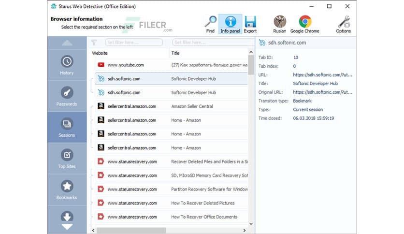Click the Export floppy disk icon
Viewport: 404px width, 234px height.
[250, 25]
